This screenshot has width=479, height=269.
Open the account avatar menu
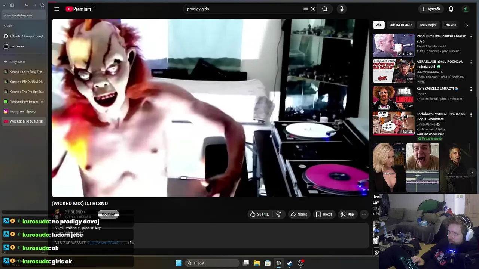pos(465,9)
